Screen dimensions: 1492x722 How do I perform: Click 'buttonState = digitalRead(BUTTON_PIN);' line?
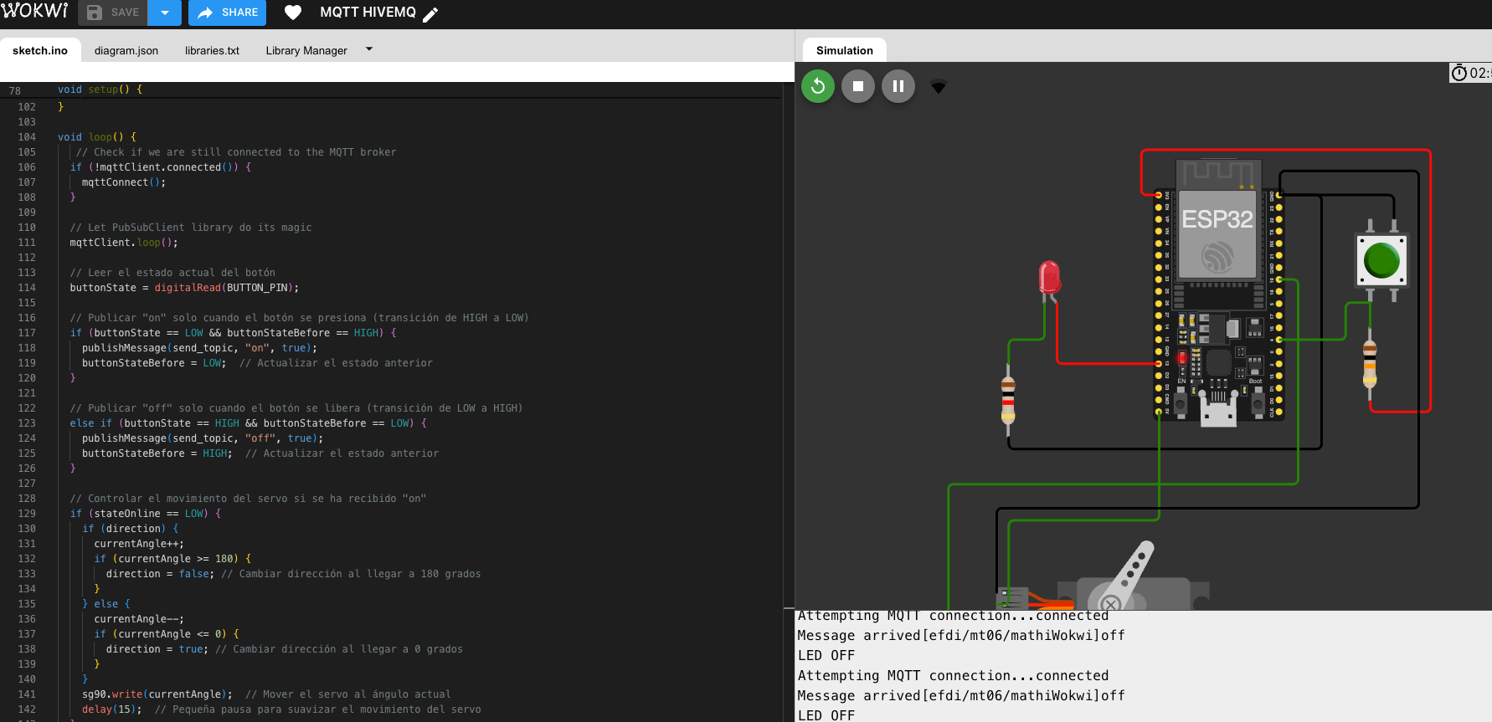click(x=184, y=288)
